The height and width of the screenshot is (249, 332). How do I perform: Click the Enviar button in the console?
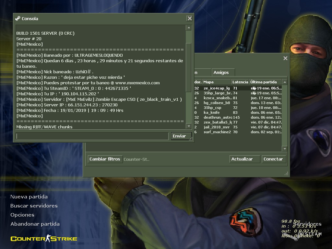tap(181, 136)
